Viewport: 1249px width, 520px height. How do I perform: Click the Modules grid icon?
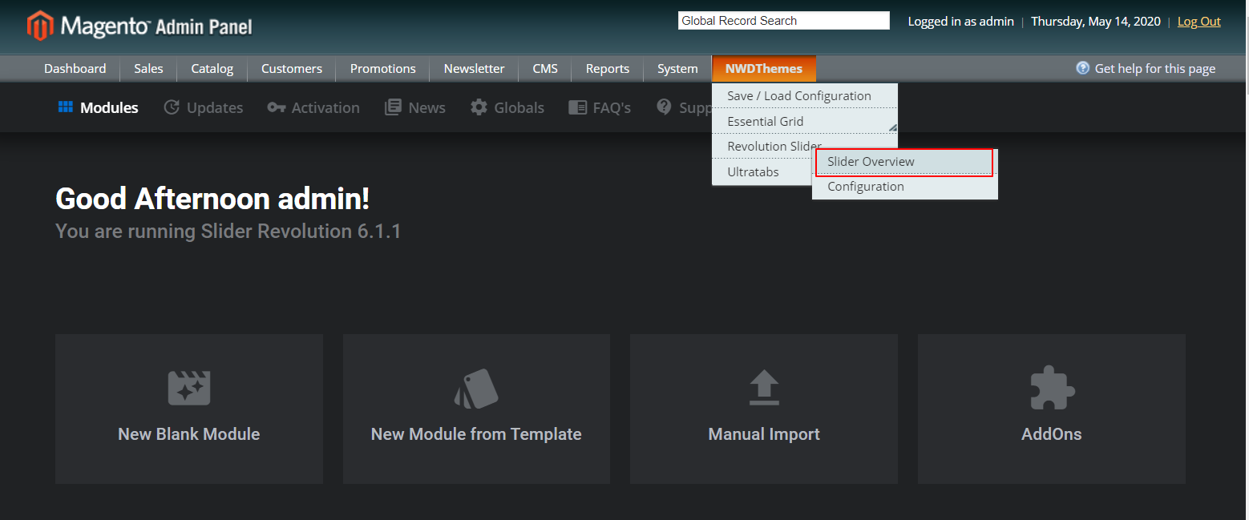tap(66, 107)
